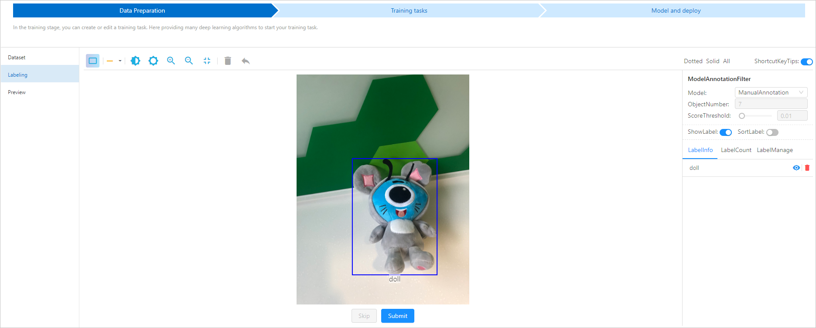This screenshot has width=816, height=328.
Task: Click the undo arrow icon
Action: (x=246, y=61)
